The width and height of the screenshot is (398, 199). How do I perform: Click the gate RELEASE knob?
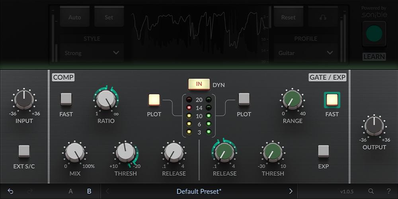click(224, 152)
